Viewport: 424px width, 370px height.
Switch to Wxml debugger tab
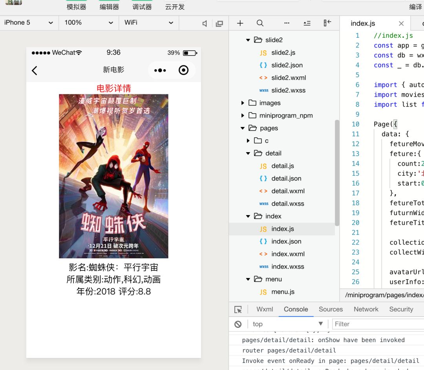[x=265, y=309]
